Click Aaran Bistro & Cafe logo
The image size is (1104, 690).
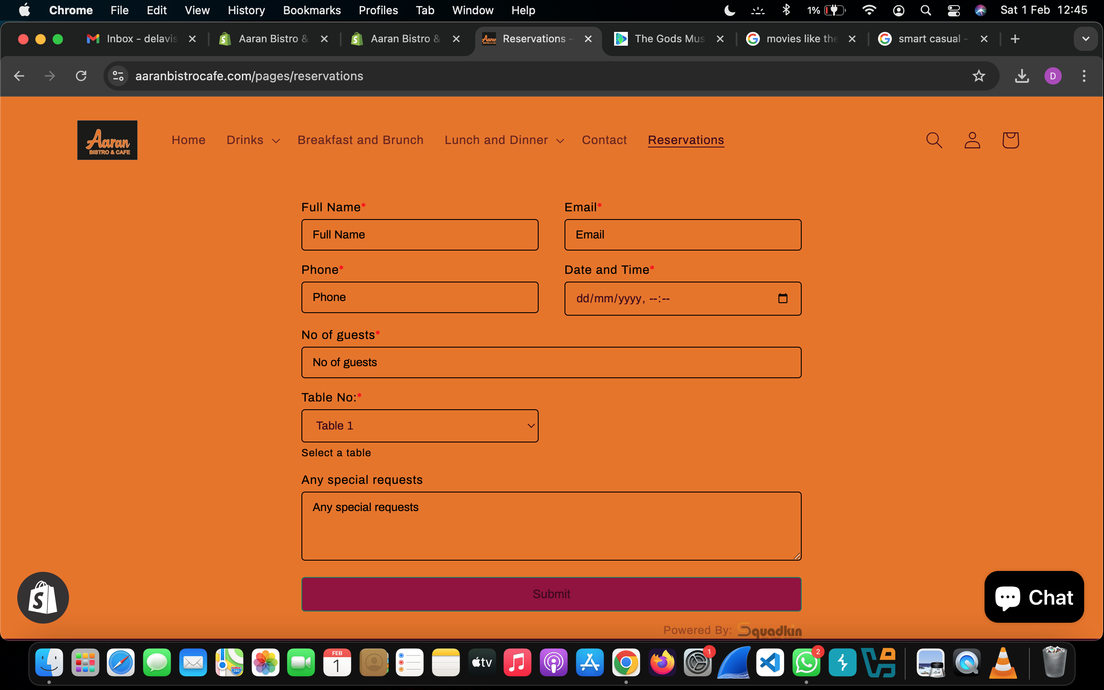107,140
